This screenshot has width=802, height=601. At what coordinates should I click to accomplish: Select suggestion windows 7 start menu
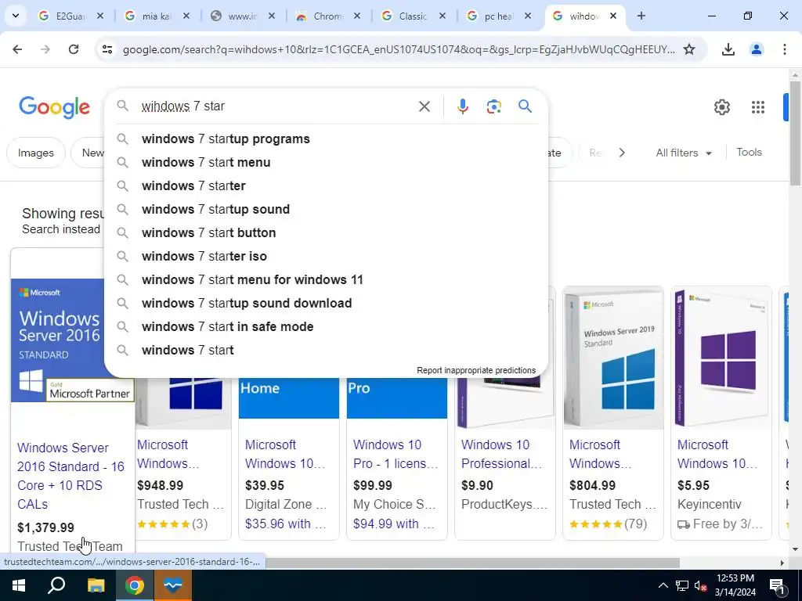click(326, 163)
